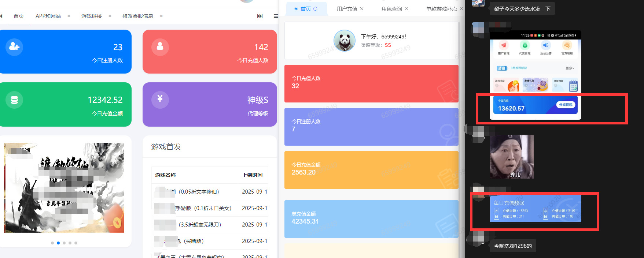Switch to the 角色查询 tab
644x258 pixels.
(x=391, y=9)
